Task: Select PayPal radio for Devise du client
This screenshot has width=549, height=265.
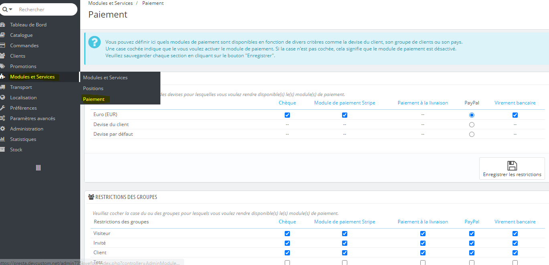Action: click(x=472, y=124)
